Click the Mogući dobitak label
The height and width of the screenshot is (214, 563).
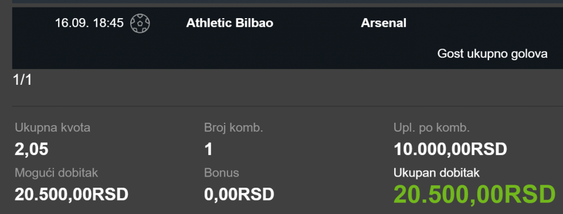click(x=56, y=173)
